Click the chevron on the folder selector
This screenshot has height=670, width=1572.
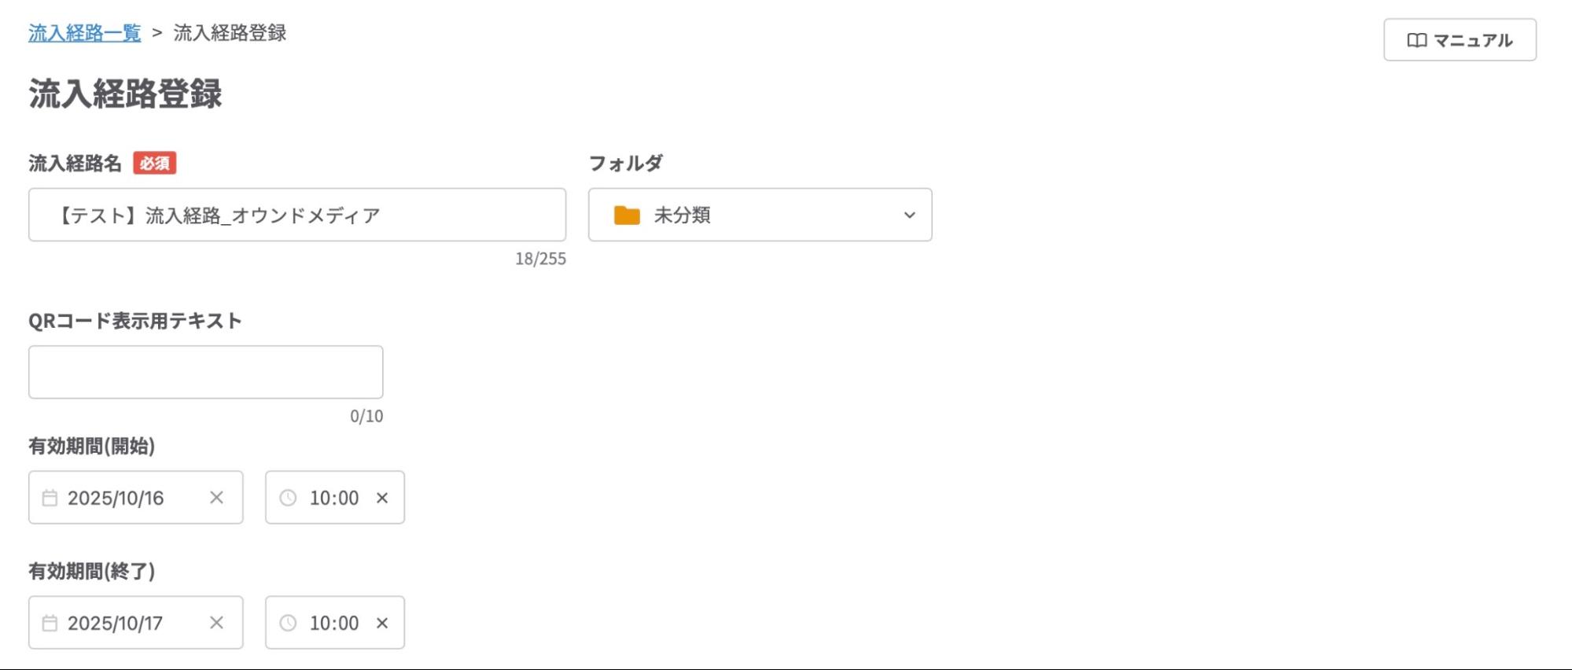pyautogui.click(x=909, y=215)
